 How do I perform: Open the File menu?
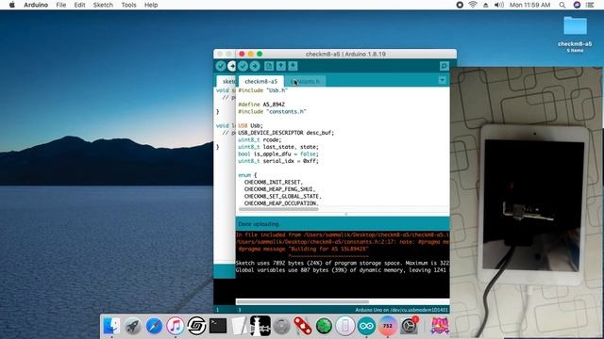click(x=60, y=5)
